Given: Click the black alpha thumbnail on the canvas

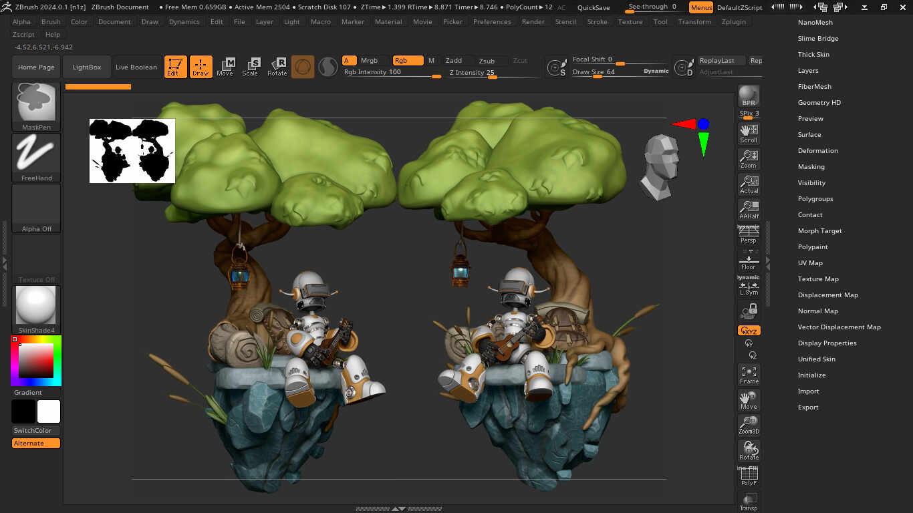Looking at the screenshot, I should pyautogui.click(x=132, y=150).
